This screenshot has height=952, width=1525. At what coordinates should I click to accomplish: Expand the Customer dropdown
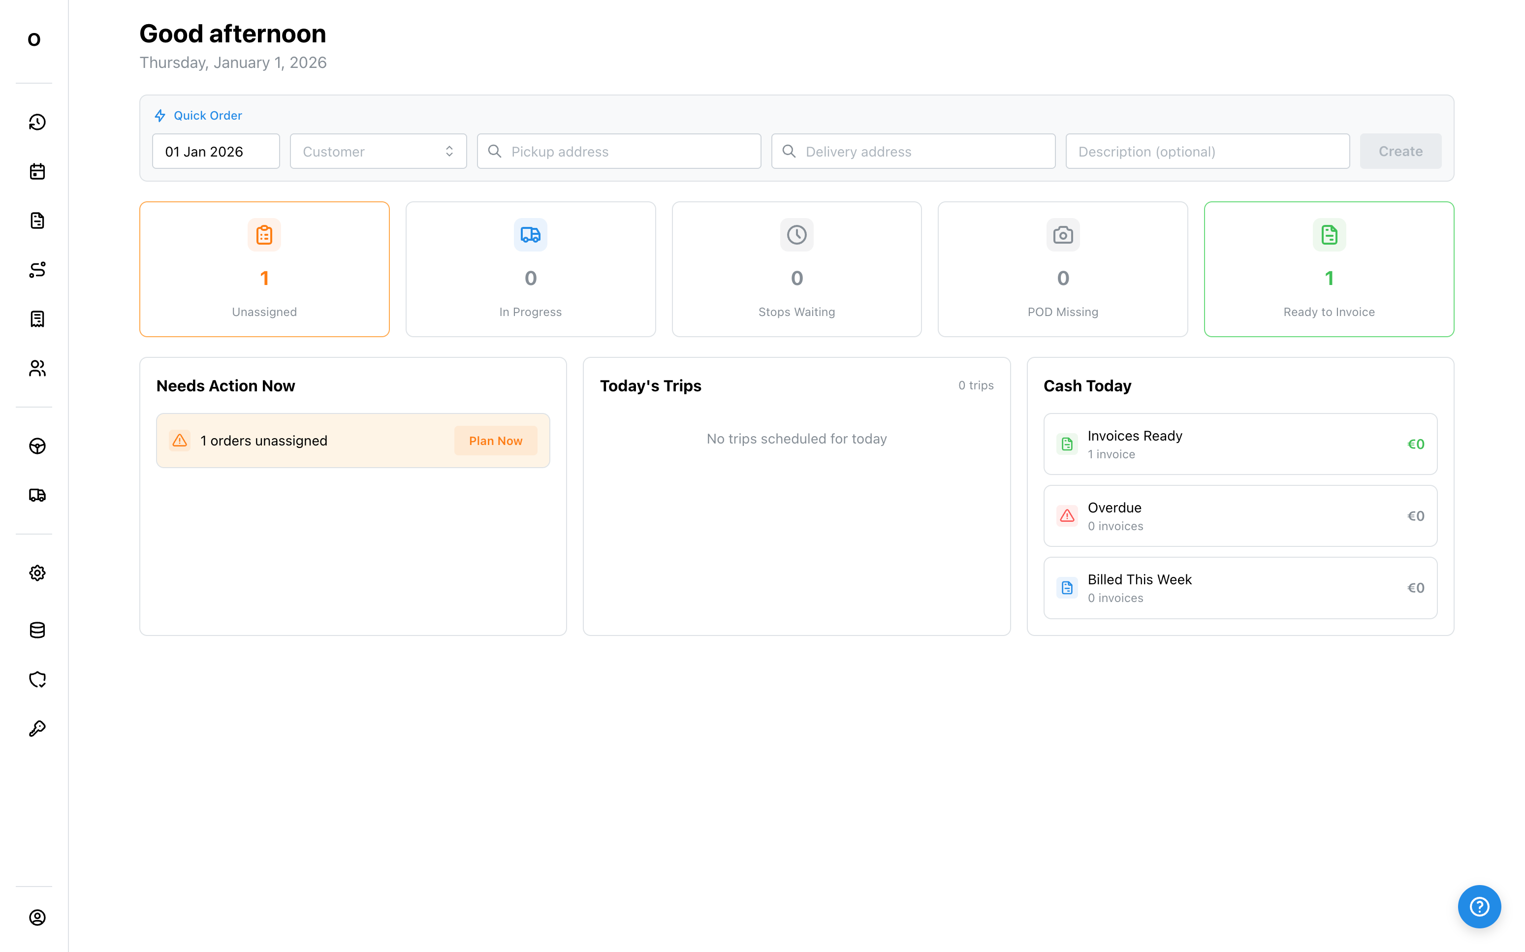[x=378, y=151]
